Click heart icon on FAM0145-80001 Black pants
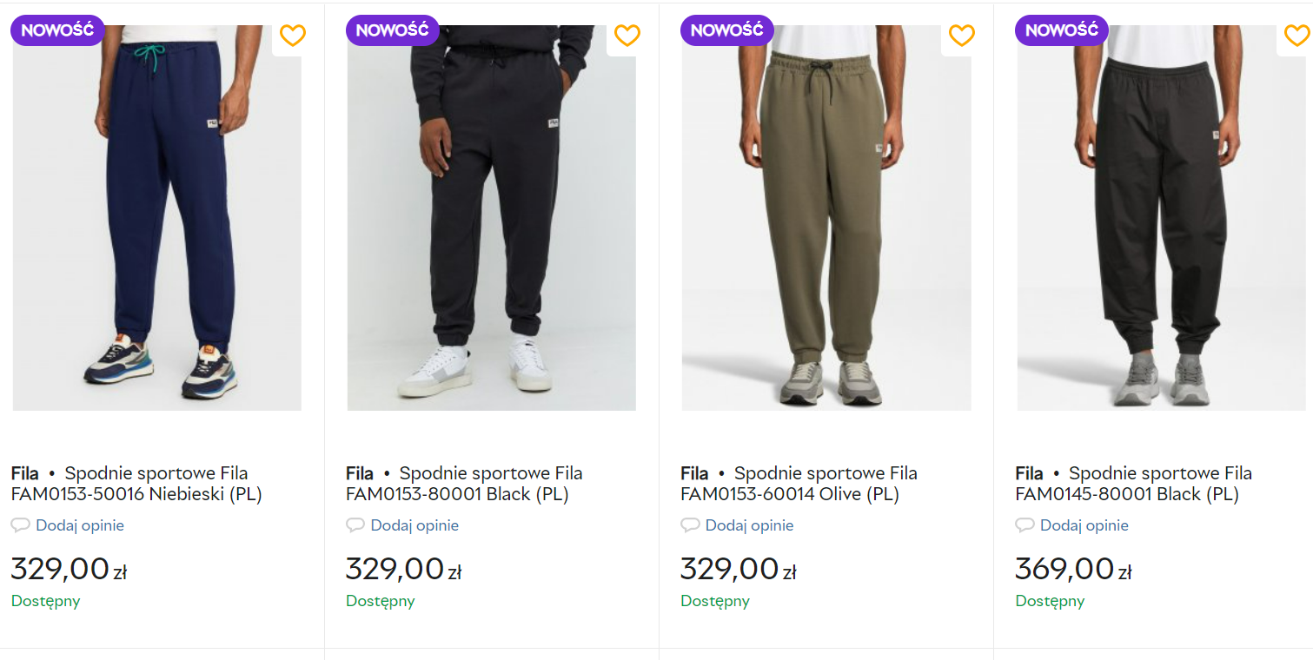 [x=1296, y=36]
